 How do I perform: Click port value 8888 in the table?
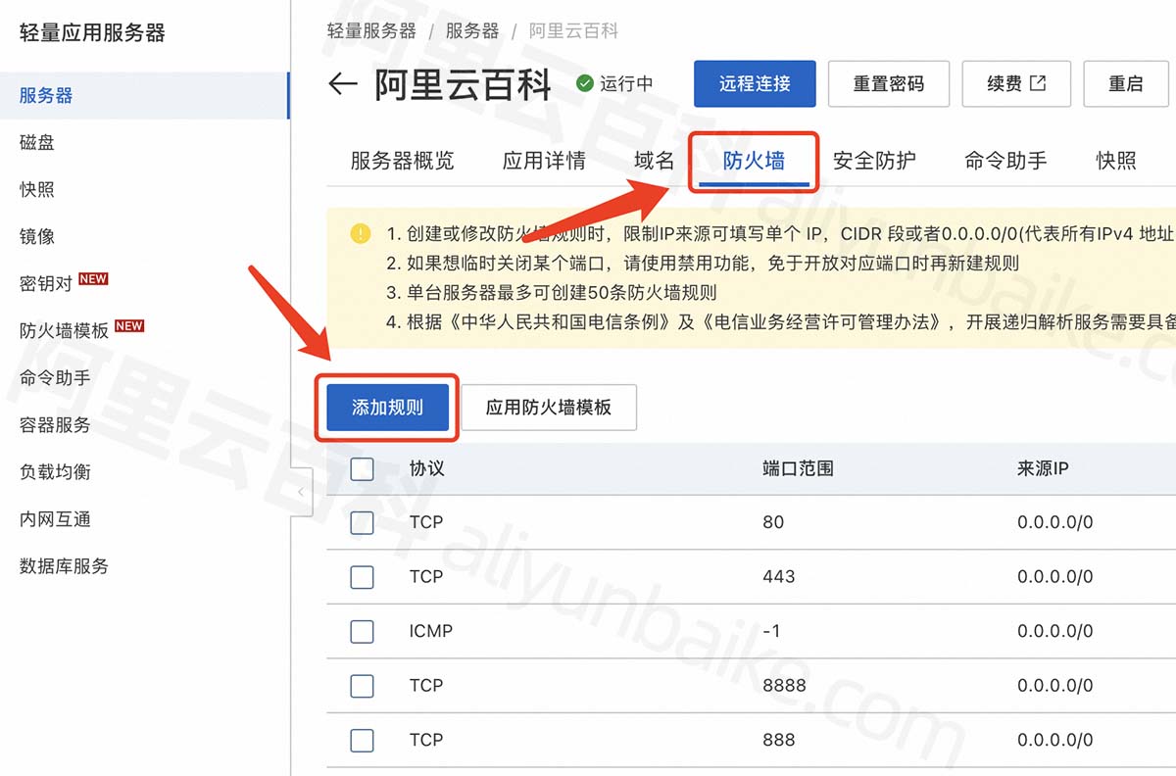click(x=784, y=685)
